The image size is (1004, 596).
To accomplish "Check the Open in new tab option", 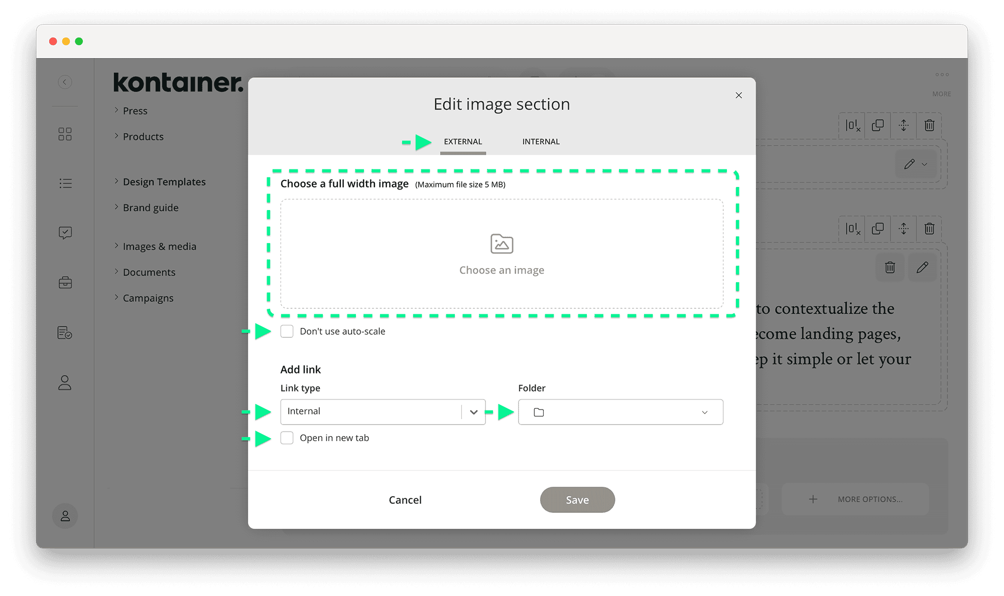I will [x=287, y=438].
